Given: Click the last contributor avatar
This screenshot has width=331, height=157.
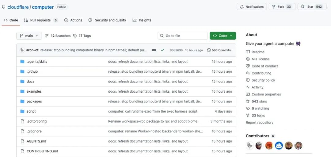Looking at the screenshot, I should point(298,146).
